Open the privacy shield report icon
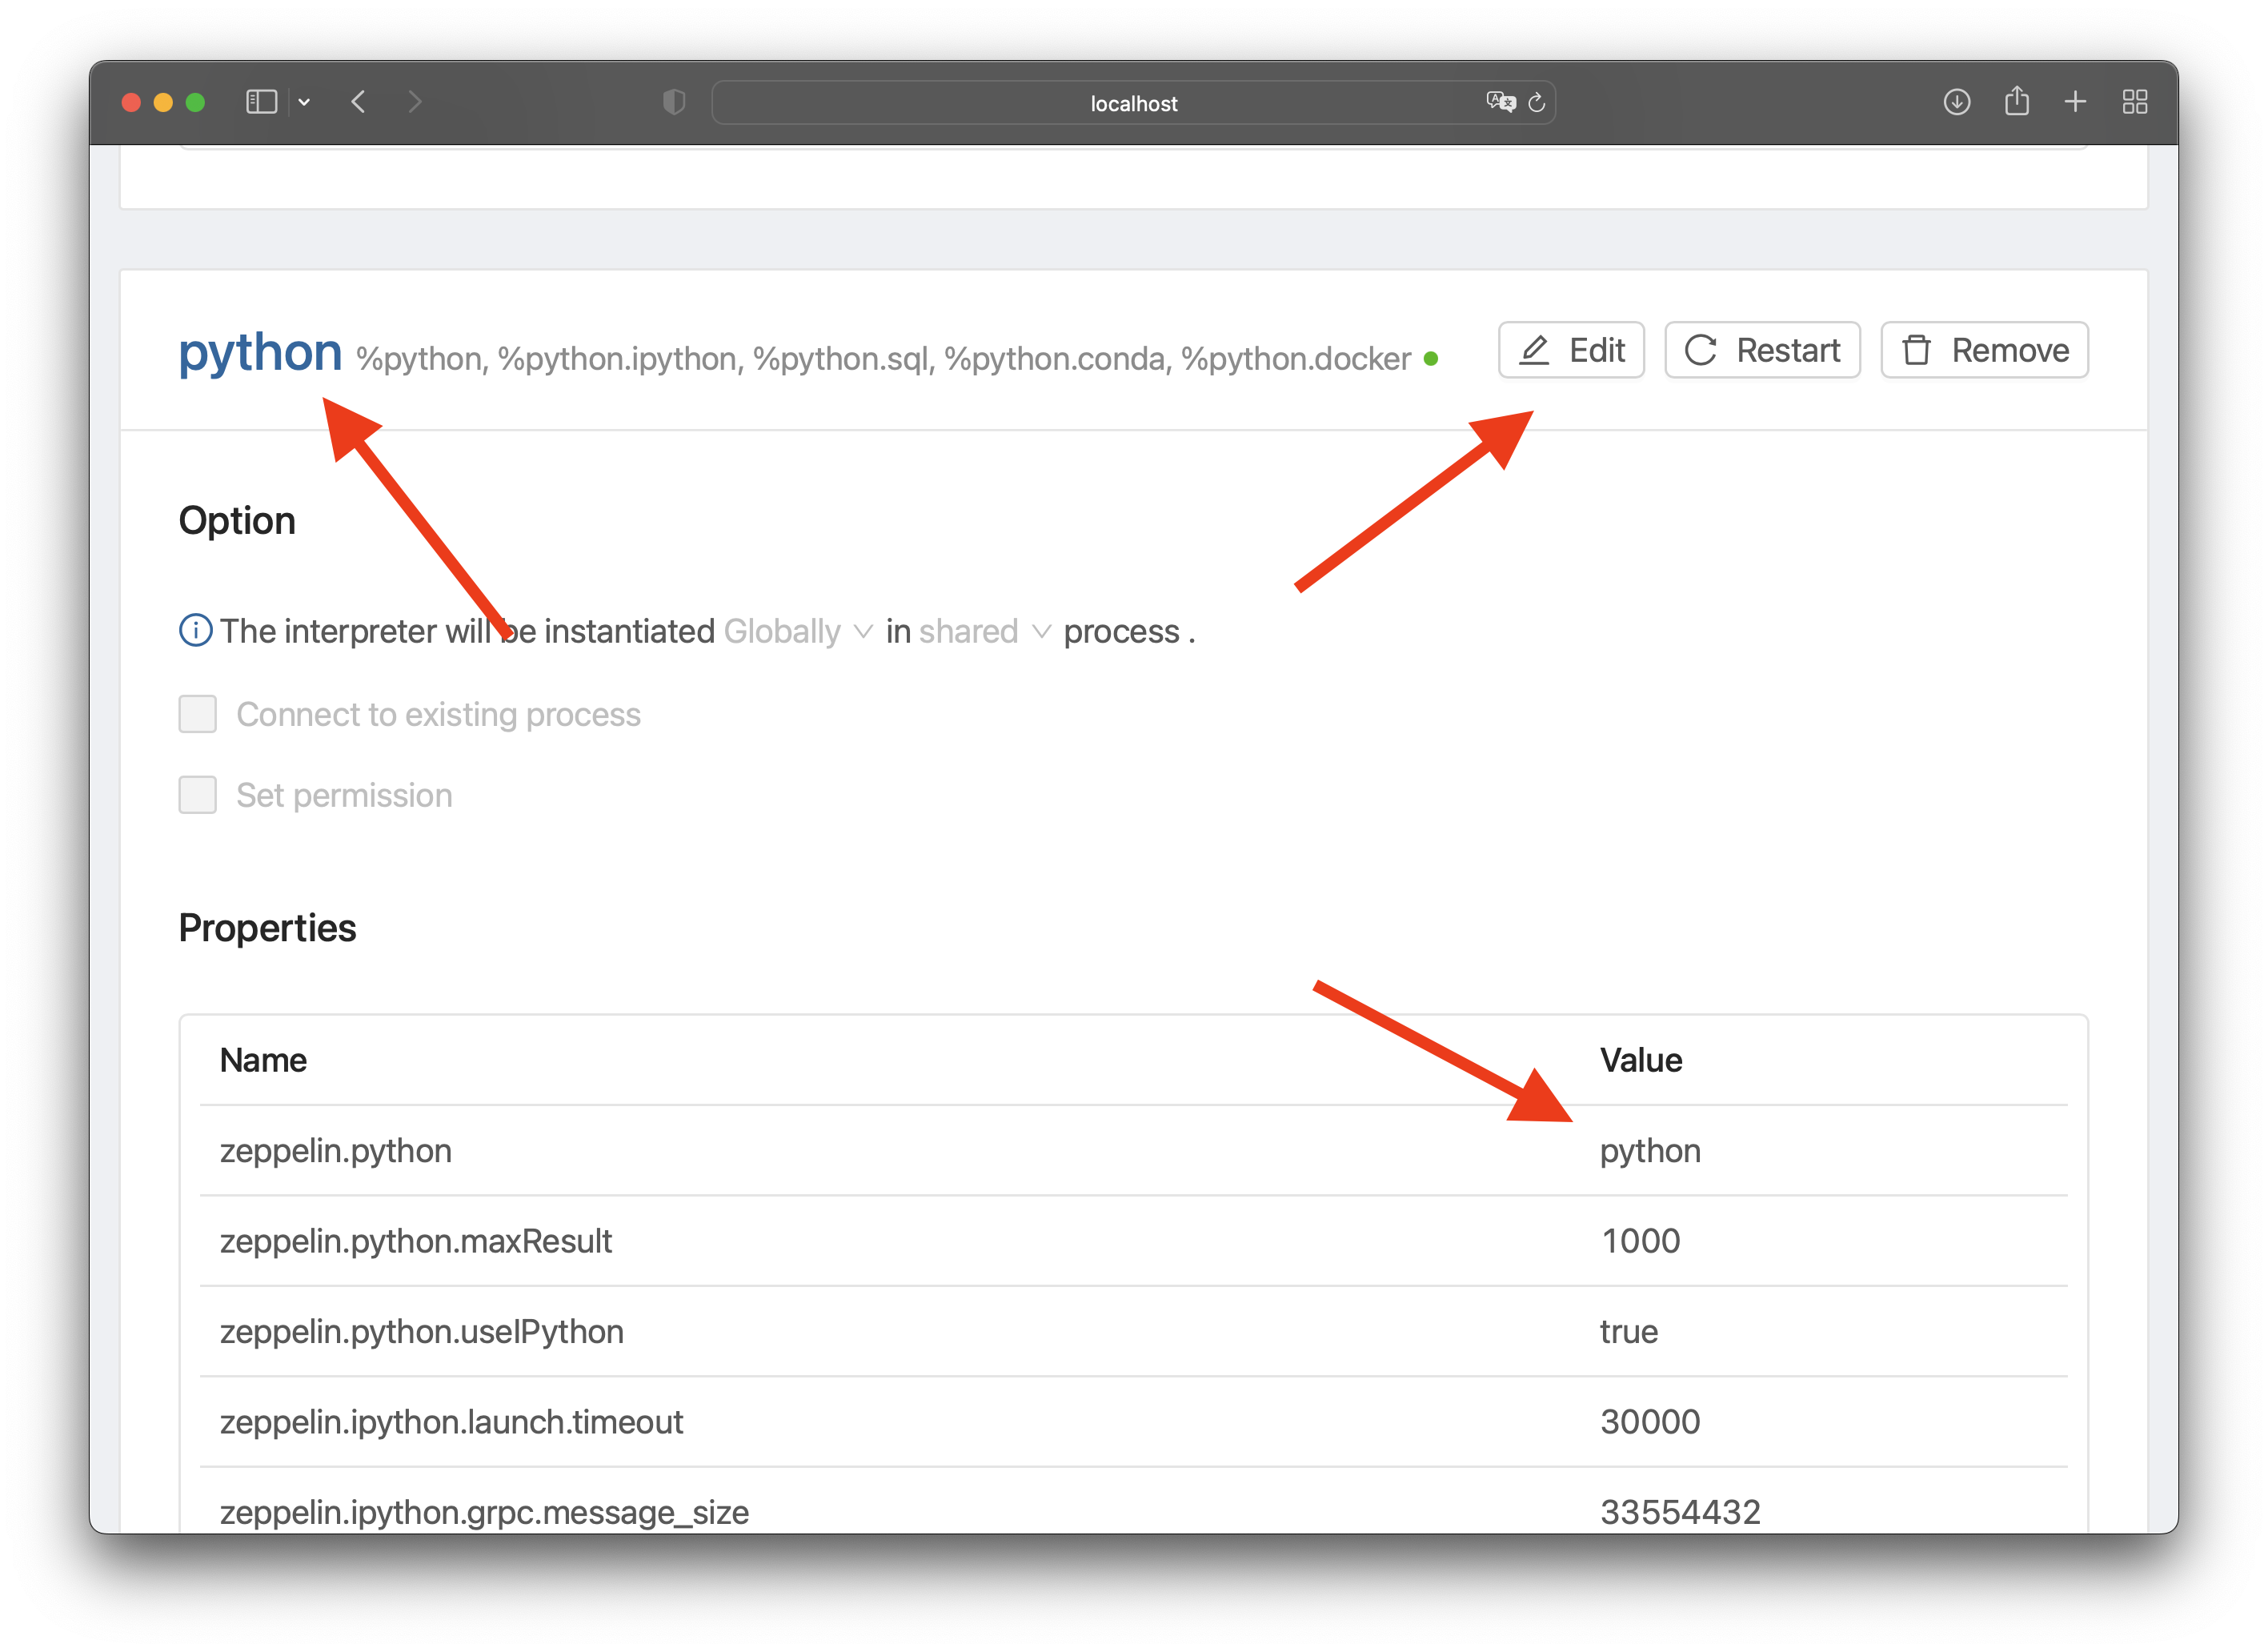2268x1652 pixels. (674, 102)
